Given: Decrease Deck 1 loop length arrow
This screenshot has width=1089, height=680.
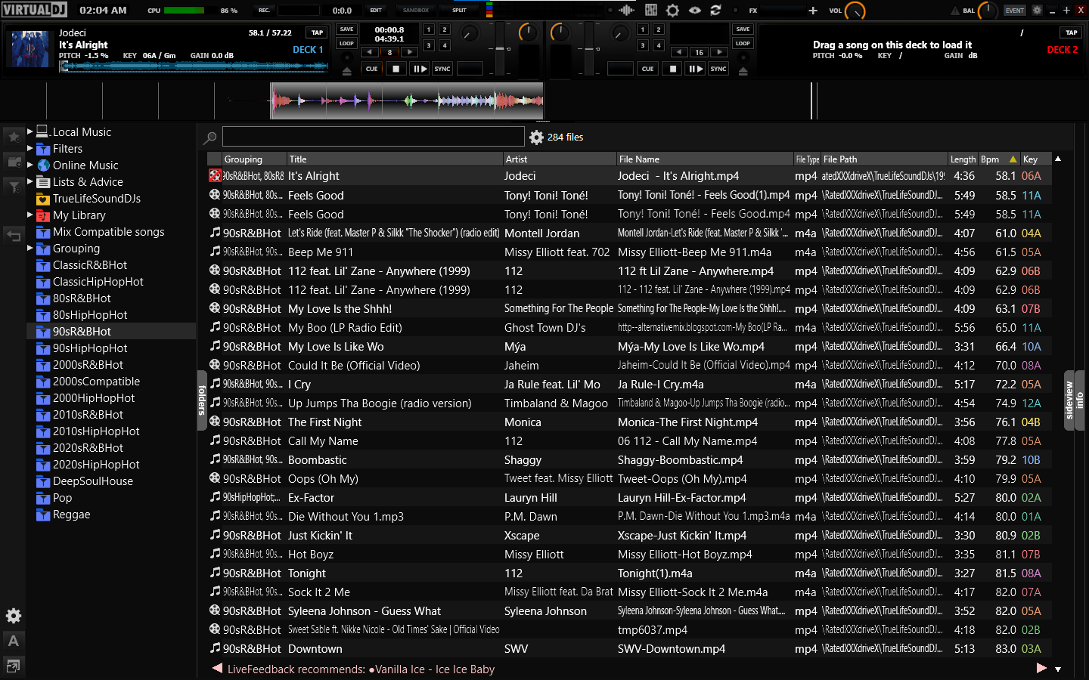Looking at the screenshot, I should click(370, 52).
